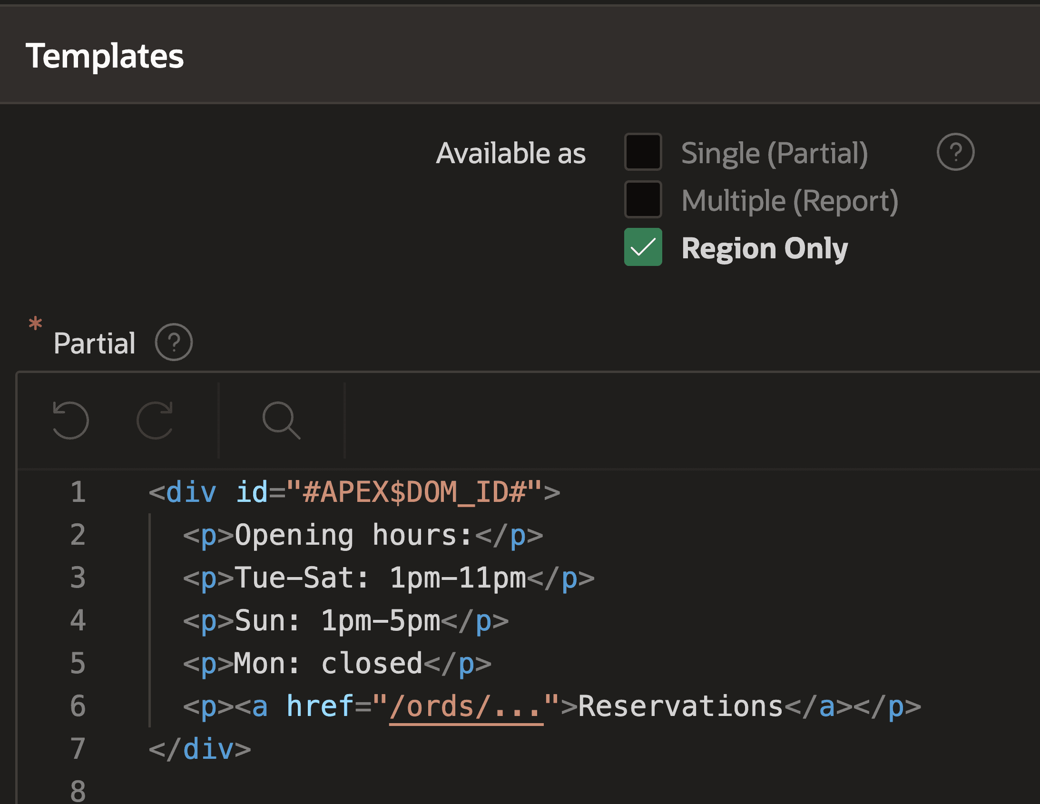Click the Reservations anchor text on line 6

pos(678,706)
